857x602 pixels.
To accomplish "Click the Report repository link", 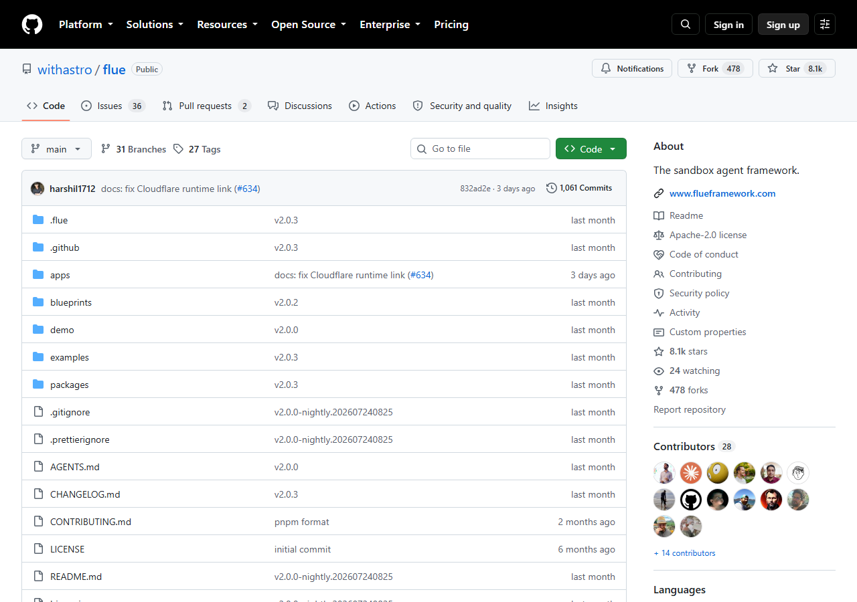I will [690, 409].
